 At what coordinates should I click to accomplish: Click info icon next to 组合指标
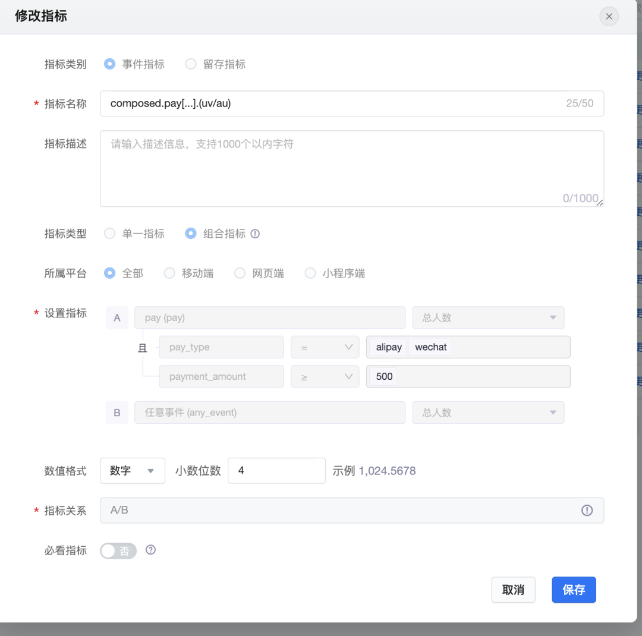pos(256,234)
